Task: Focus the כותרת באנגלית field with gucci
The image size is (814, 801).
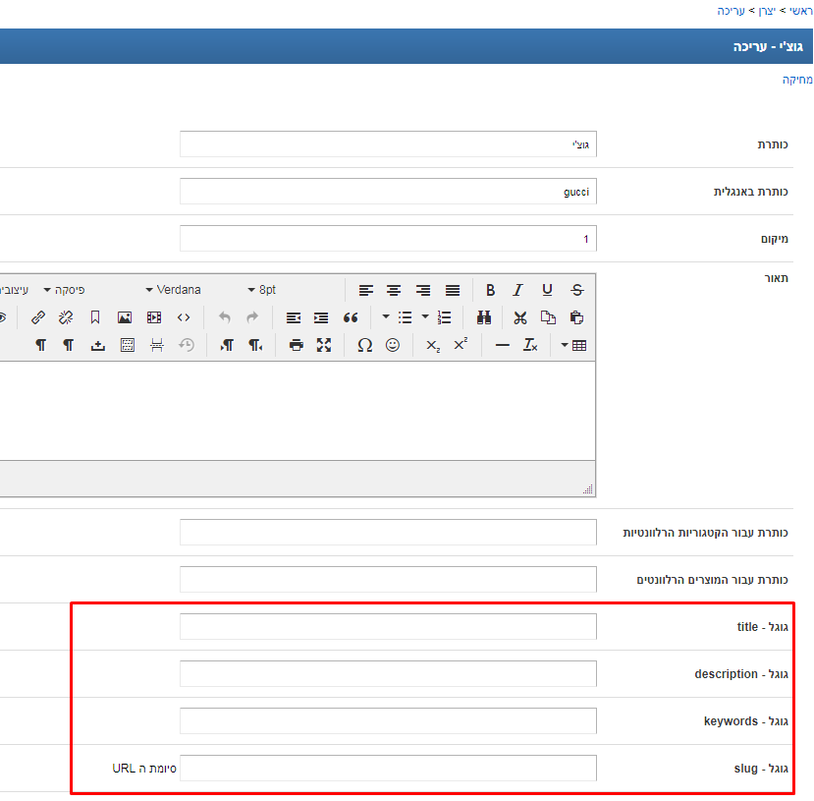Action: point(388,192)
